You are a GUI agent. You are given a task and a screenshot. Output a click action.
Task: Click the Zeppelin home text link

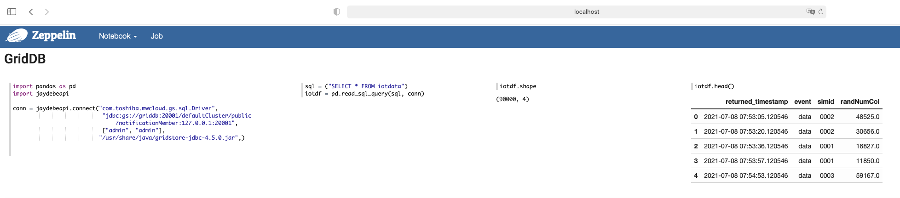tap(54, 35)
